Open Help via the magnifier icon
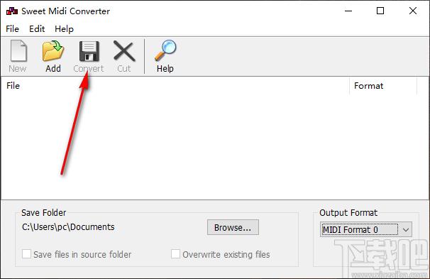The image size is (430, 279). coord(165,50)
